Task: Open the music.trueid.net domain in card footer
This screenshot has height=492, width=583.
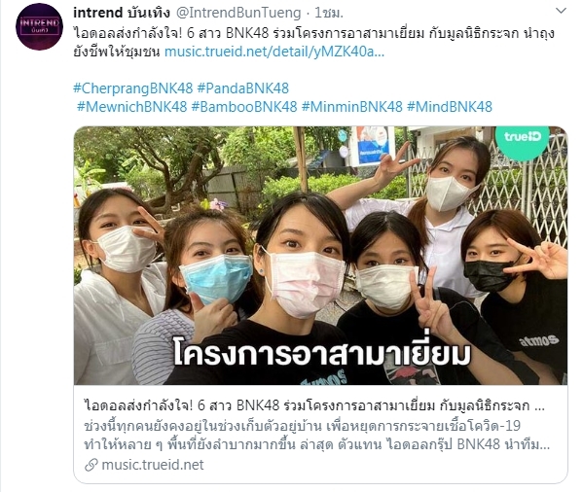Action: [153, 465]
